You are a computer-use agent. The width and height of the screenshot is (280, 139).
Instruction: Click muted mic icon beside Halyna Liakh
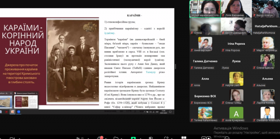click(x=223, y=85)
